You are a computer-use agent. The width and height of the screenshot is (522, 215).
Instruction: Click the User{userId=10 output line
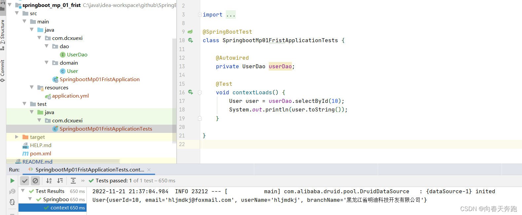point(260,200)
